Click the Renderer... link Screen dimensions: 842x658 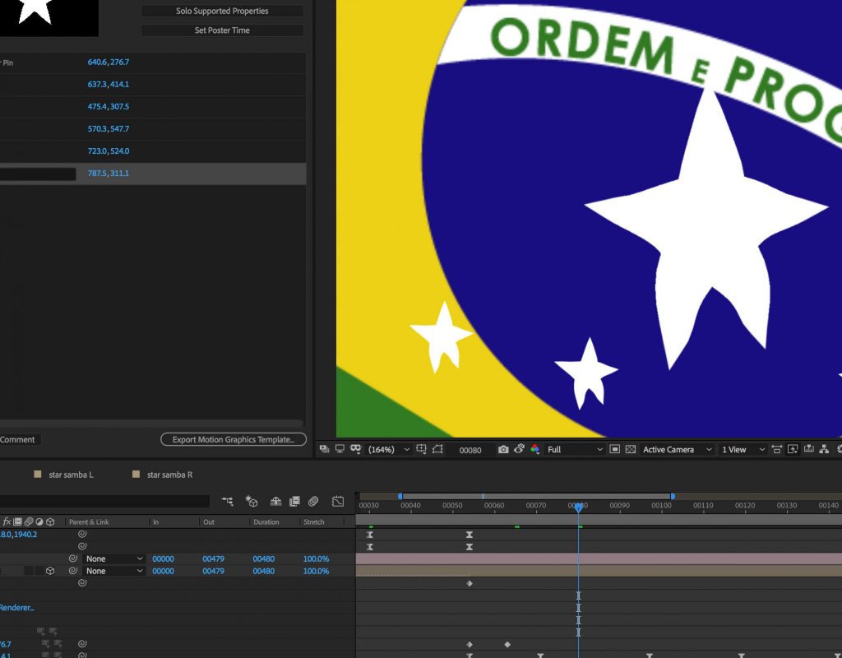[16, 608]
